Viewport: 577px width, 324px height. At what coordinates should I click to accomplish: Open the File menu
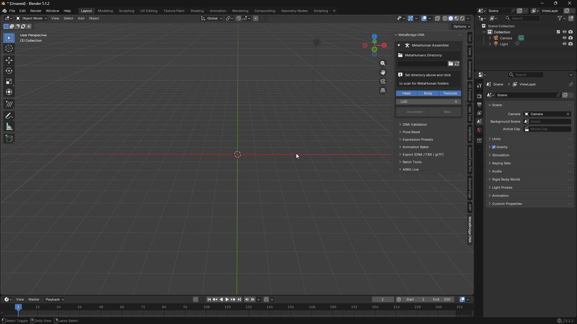tap(12, 11)
